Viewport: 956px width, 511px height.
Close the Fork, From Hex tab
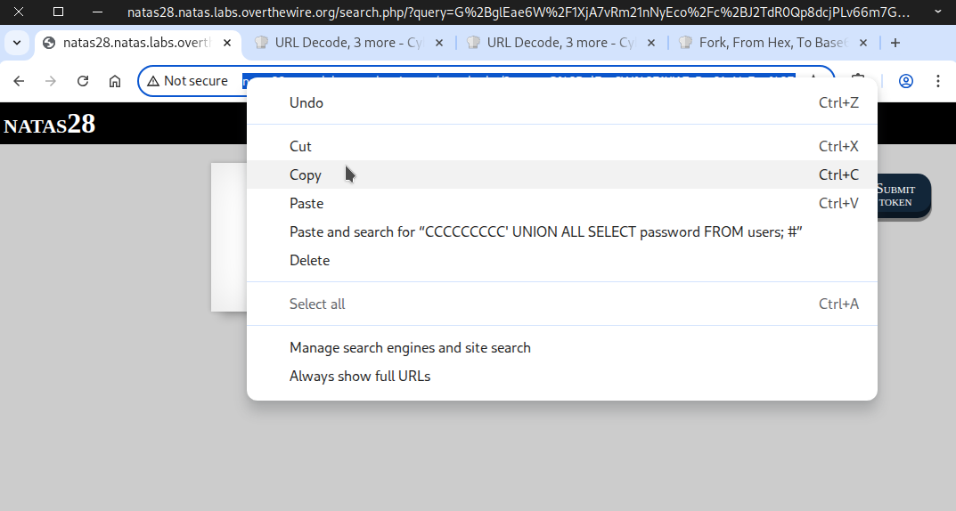tap(862, 43)
